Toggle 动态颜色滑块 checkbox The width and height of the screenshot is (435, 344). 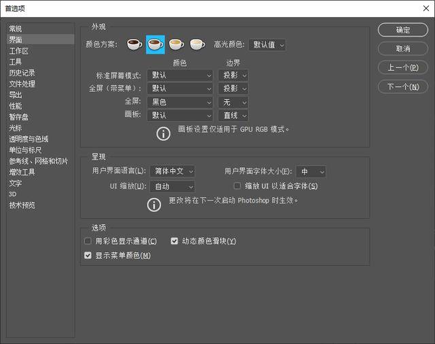175,241
